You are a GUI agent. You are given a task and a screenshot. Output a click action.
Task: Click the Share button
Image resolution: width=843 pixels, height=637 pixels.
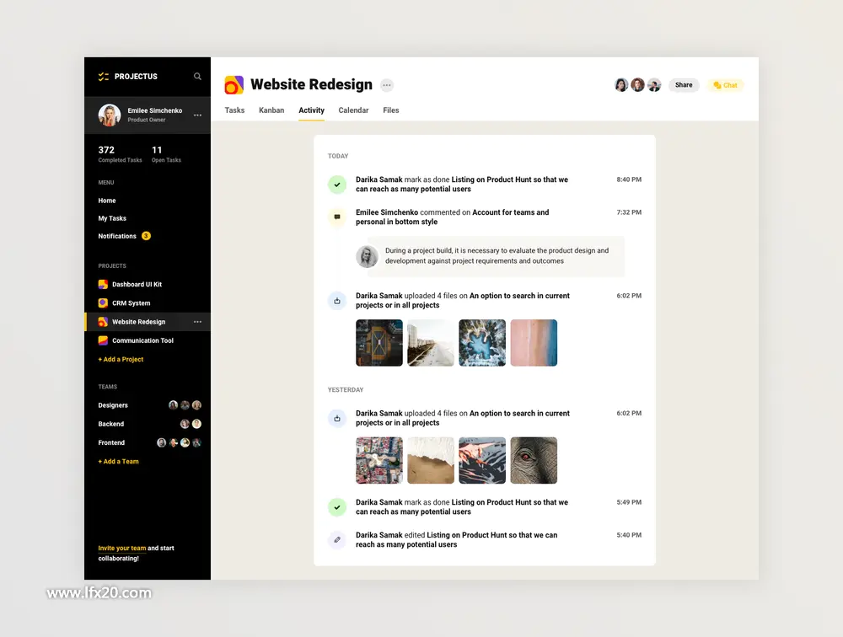[x=684, y=85]
